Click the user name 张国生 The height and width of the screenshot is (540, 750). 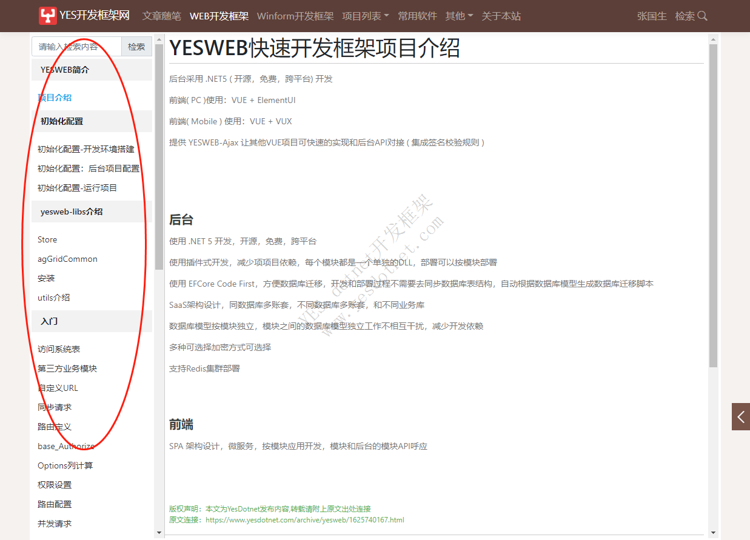(x=652, y=16)
